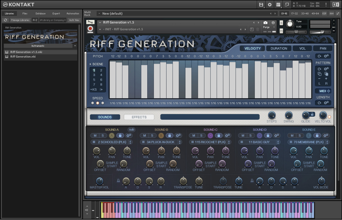Open Sound A settings gears icon
The image size is (342, 220).
click(129, 136)
